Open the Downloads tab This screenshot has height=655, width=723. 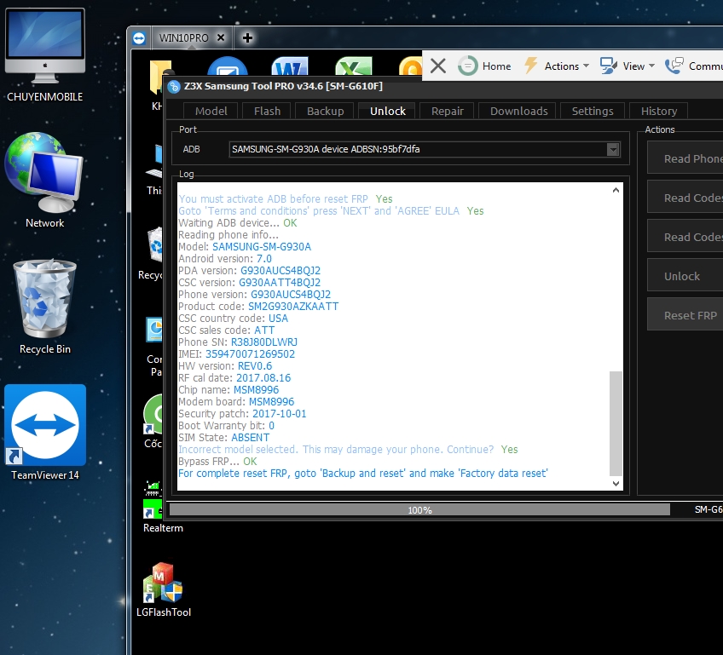518,111
